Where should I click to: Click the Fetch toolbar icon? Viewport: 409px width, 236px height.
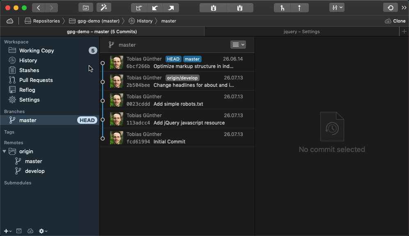click(139, 8)
